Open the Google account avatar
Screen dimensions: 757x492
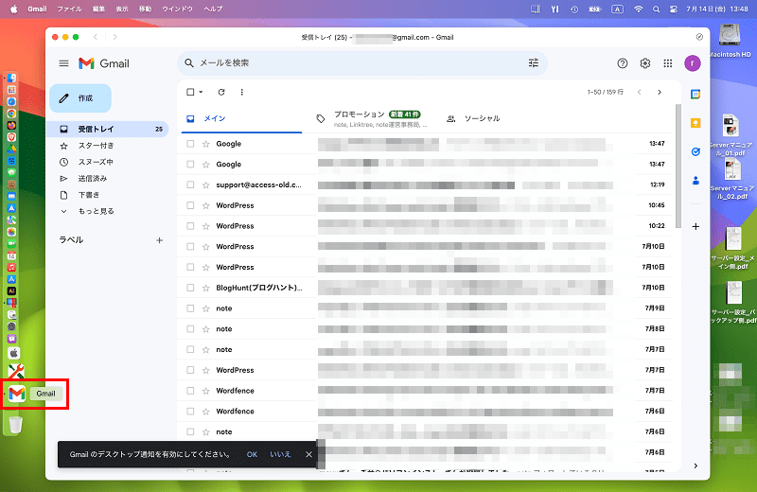pyautogui.click(x=693, y=63)
